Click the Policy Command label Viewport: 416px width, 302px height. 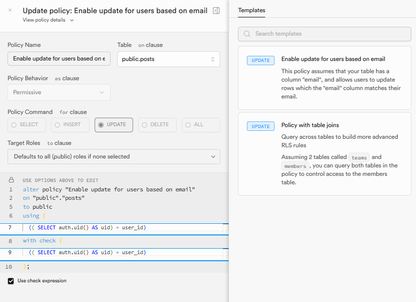click(30, 112)
